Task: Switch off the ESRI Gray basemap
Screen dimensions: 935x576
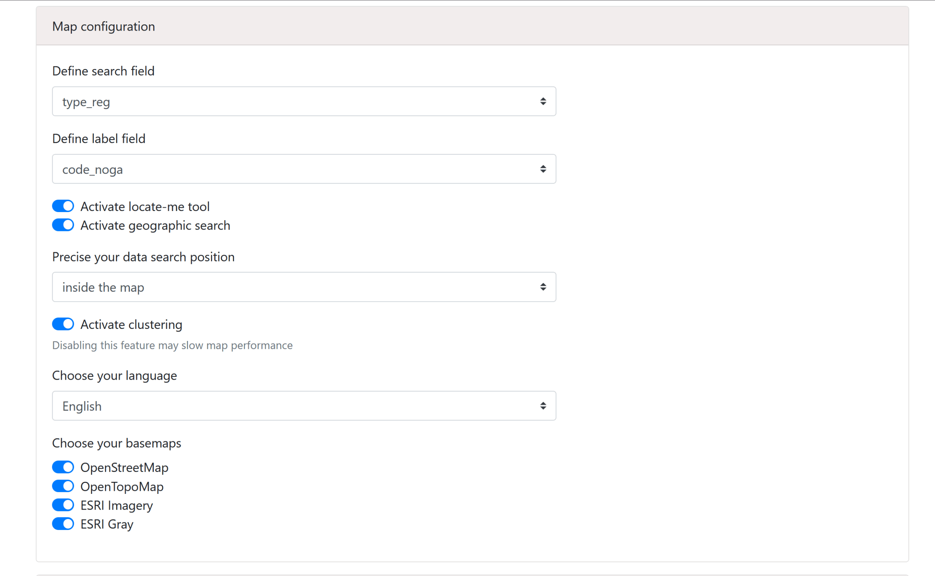Action: [x=63, y=524]
